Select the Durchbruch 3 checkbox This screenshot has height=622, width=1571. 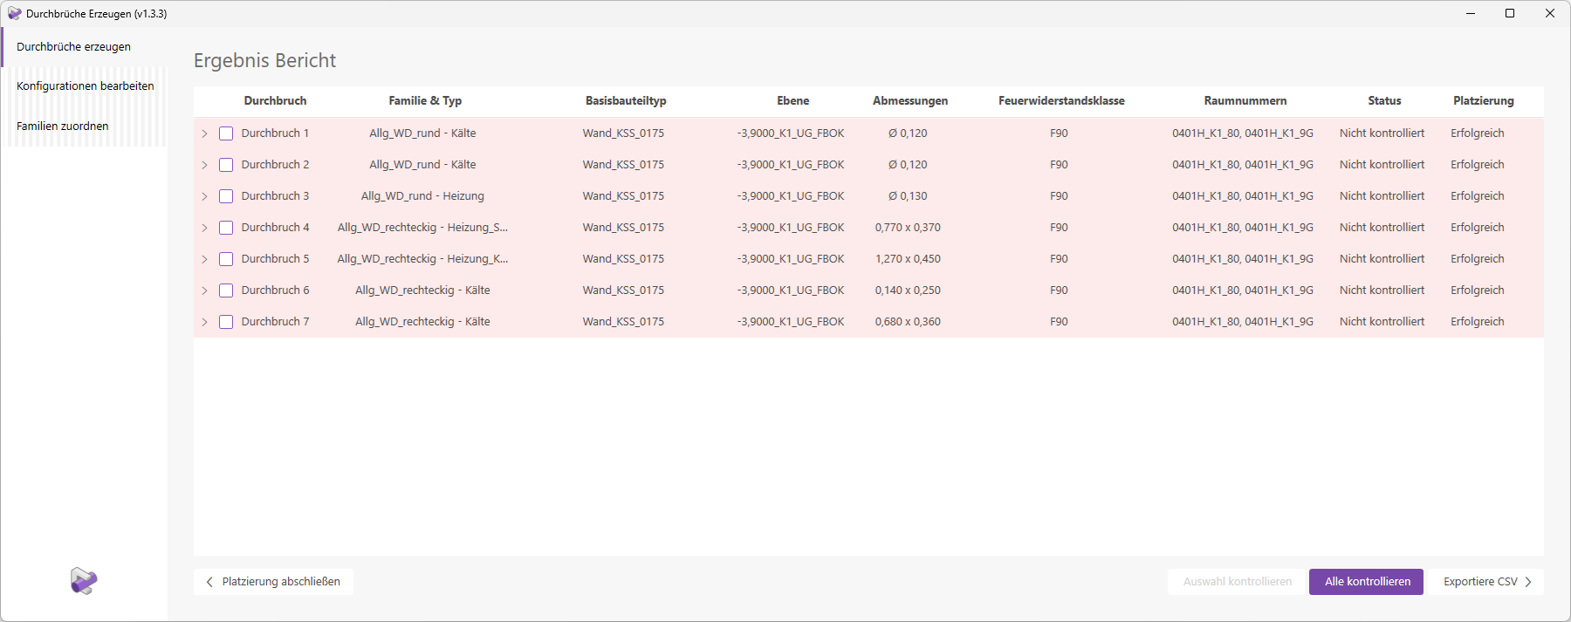tap(226, 196)
